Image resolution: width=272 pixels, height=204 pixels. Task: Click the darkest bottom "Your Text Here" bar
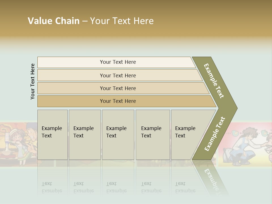pyautogui.click(x=118, y=101)
